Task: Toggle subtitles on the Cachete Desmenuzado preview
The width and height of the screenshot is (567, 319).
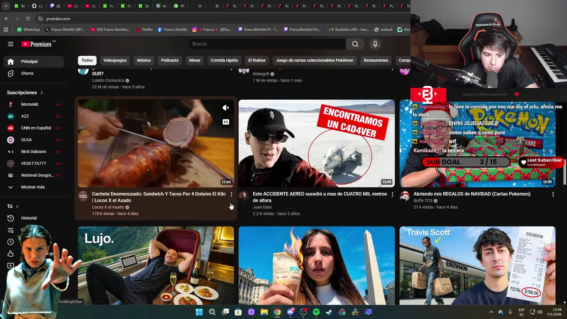Action: (226, 122)
